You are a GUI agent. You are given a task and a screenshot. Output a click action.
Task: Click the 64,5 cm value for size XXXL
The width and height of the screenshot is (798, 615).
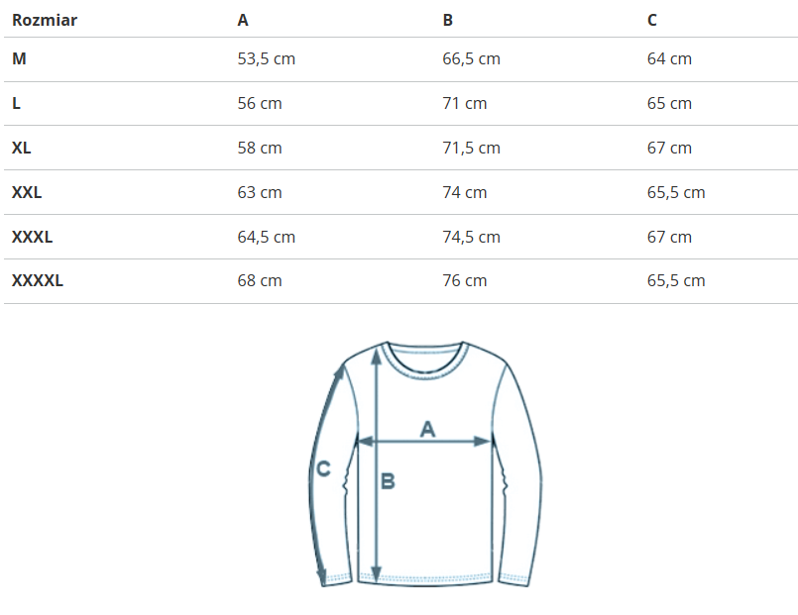pos(267,237)
